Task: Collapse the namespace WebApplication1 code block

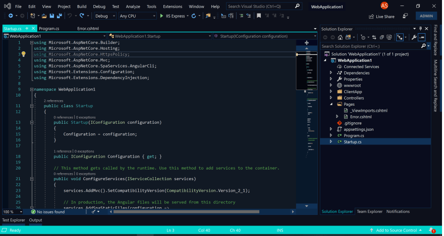Action: coord(32,89)
